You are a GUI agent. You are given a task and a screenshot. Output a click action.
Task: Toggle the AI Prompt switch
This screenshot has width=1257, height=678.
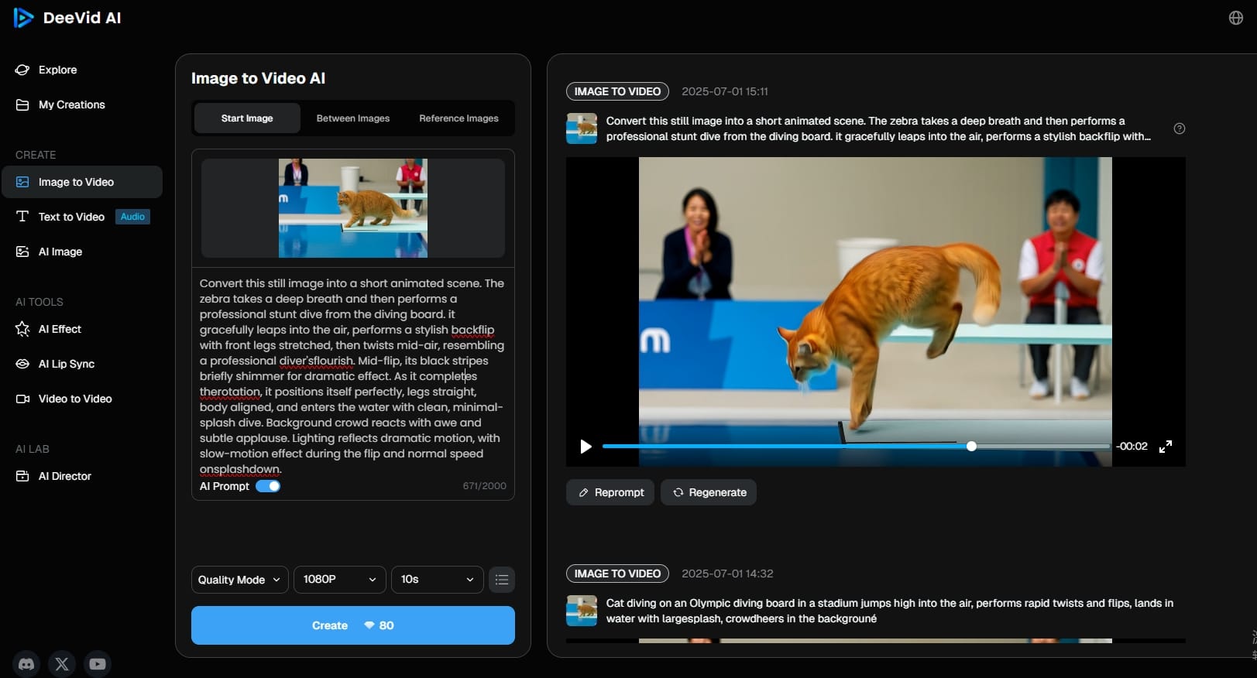(x=268, y=486)
